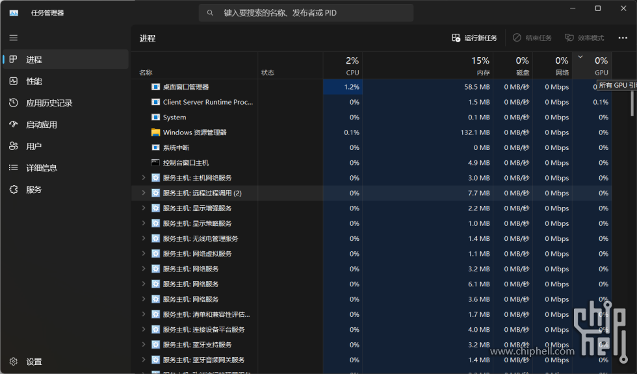Click 58.5 MB memory of 桌面窗口管理器
The width and height of the screenshot is (637, 374).
[477, 87]
